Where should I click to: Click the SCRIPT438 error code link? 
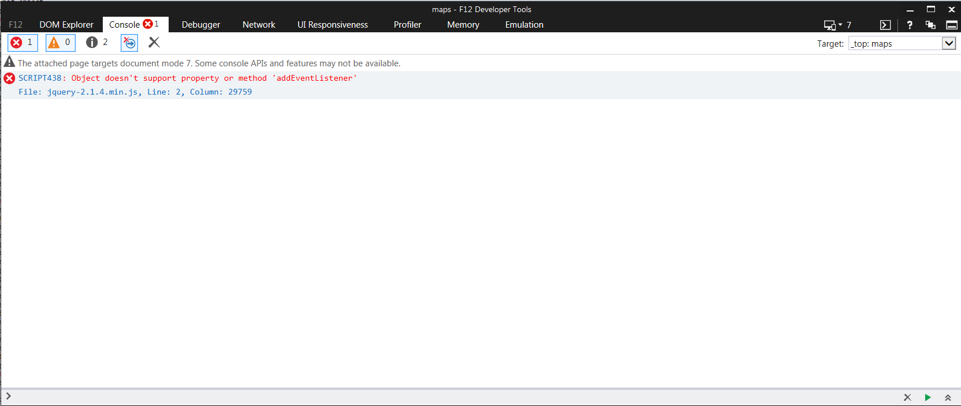tap(40, 78)
